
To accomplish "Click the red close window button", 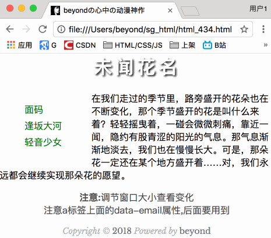I will 10,8.
